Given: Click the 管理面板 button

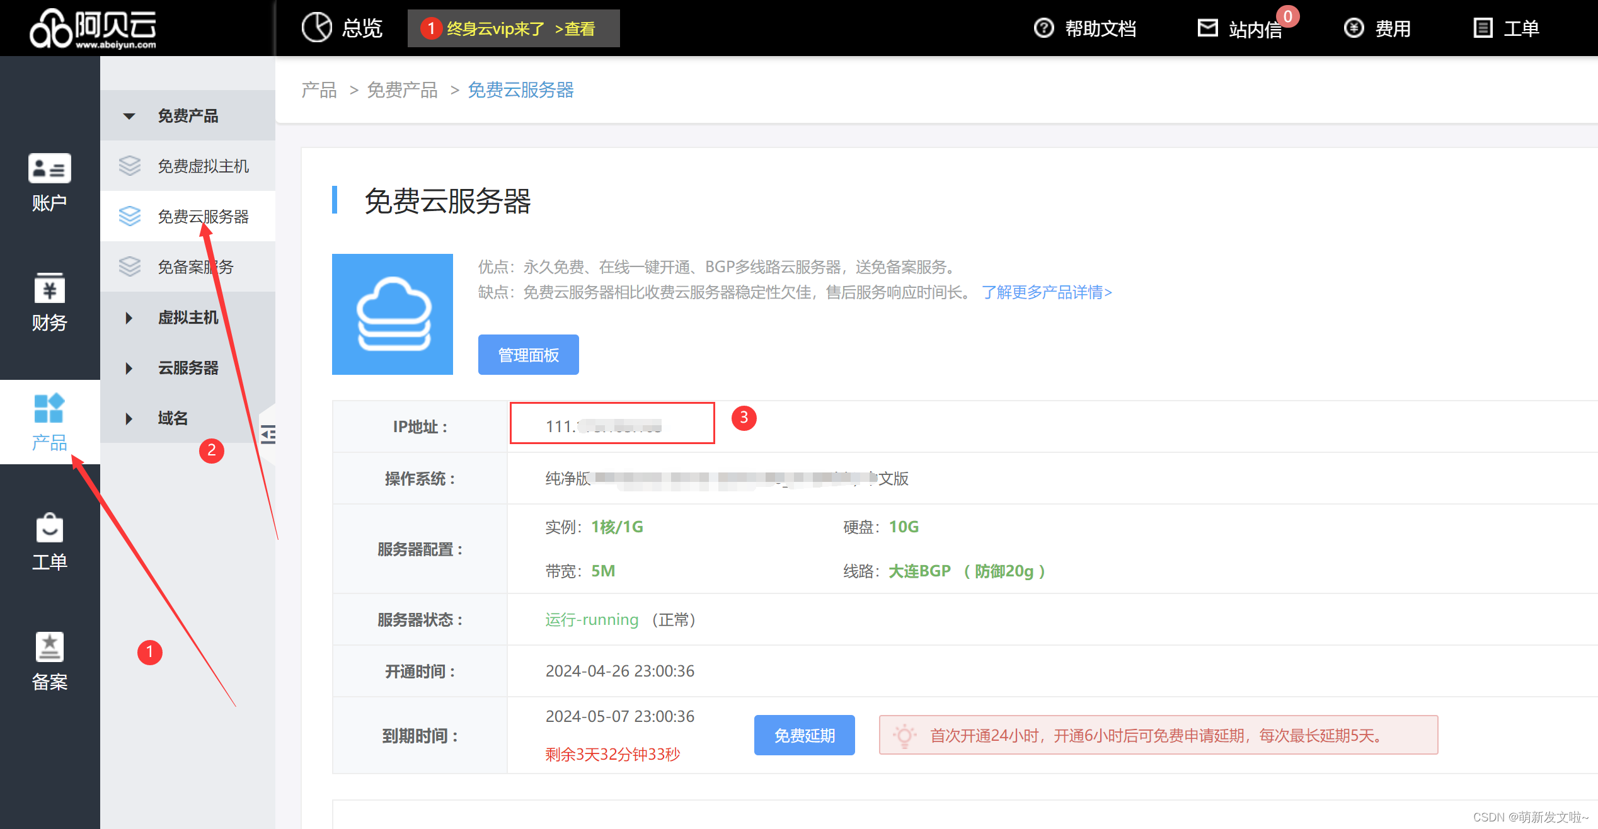Looking at the screenshot, I should tap(528, 355).
